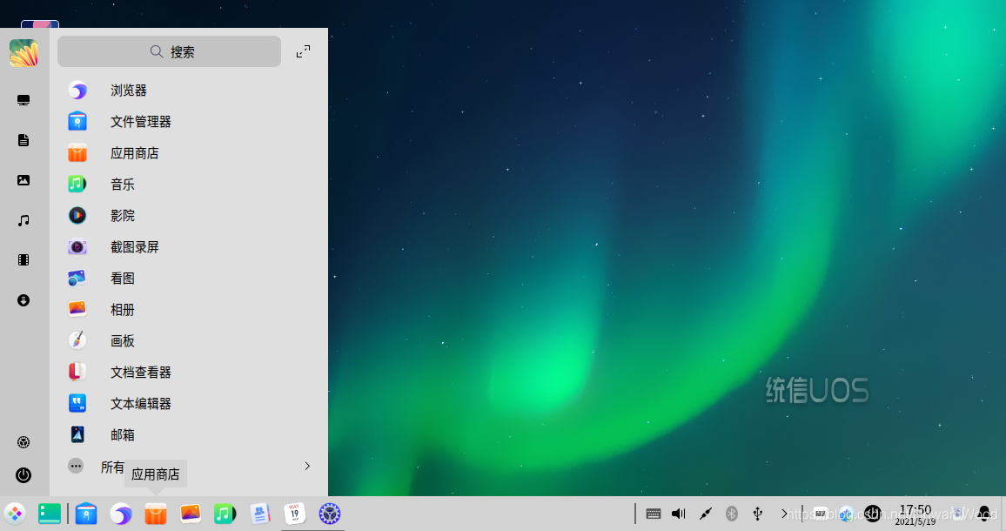Expand 所有 all categories row
This screenshot has height=531, width=1006.
click(189, 467)
